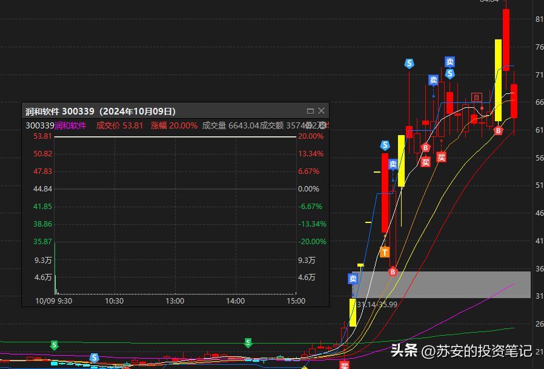Image resolution: width=544 pixels, height=369 pixels.
Task: Click the orange T marker on chart
Action: coord(385,252)
